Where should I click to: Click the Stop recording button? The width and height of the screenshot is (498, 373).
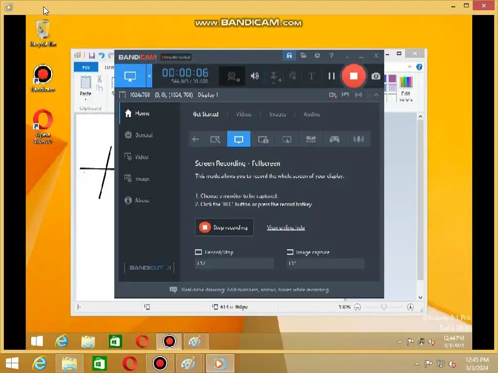click(224, 227)
